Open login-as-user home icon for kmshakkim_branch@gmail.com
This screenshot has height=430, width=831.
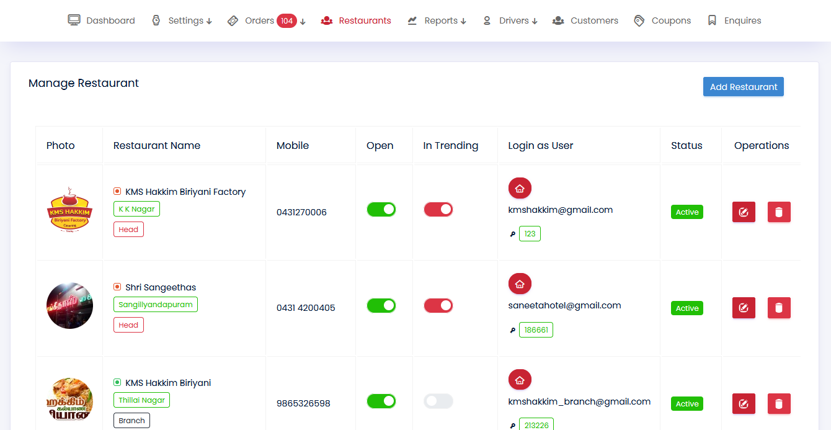point(520,380)
